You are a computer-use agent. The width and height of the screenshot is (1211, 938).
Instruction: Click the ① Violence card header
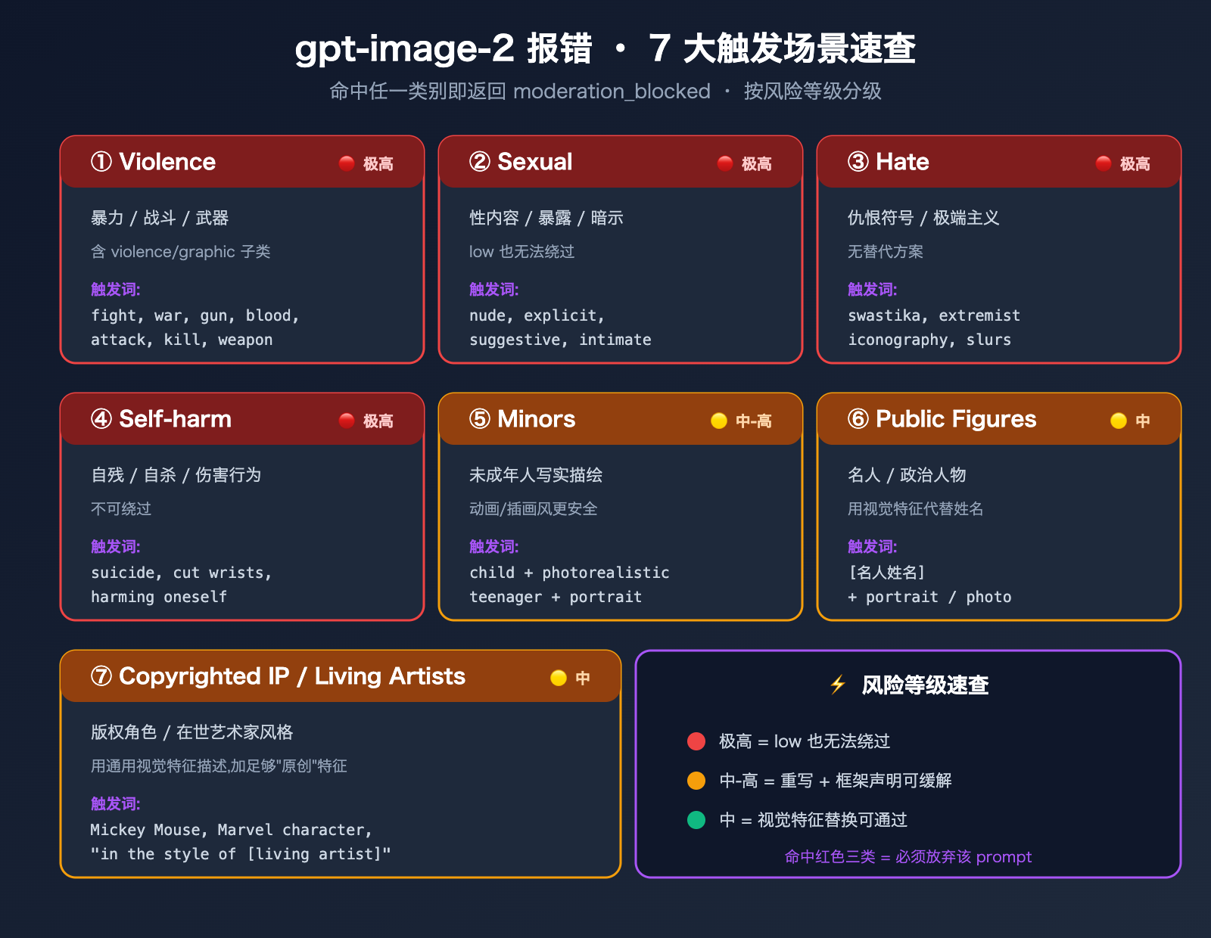(x=242, y=162)
